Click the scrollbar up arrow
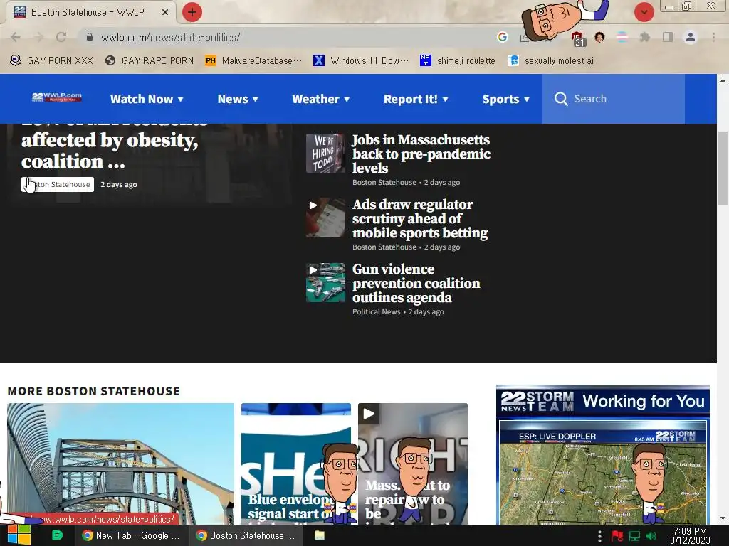Screen dimensions: 729x546 pyautogui.click(x=723, y=80)
